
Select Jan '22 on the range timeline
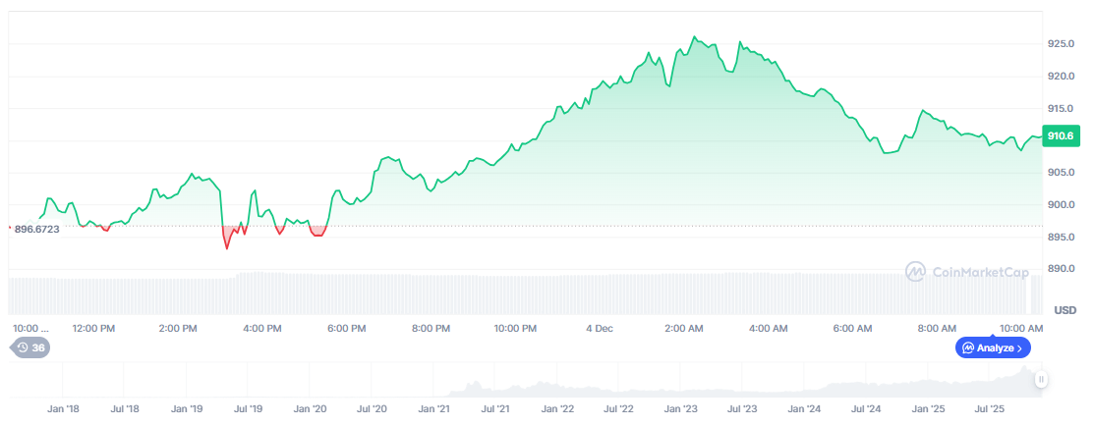click(x=557, y=409)
